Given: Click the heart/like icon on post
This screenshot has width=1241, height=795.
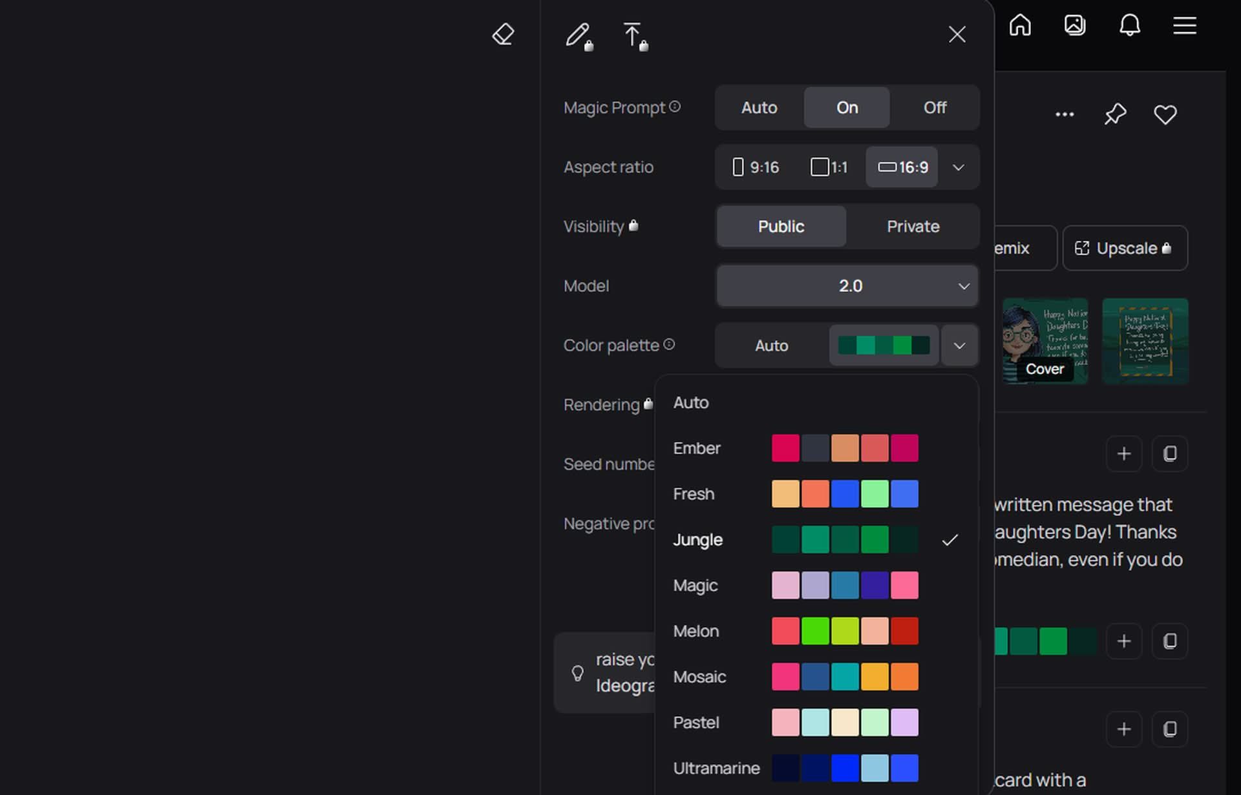Looking at the screenshot, I should 1166,115.
